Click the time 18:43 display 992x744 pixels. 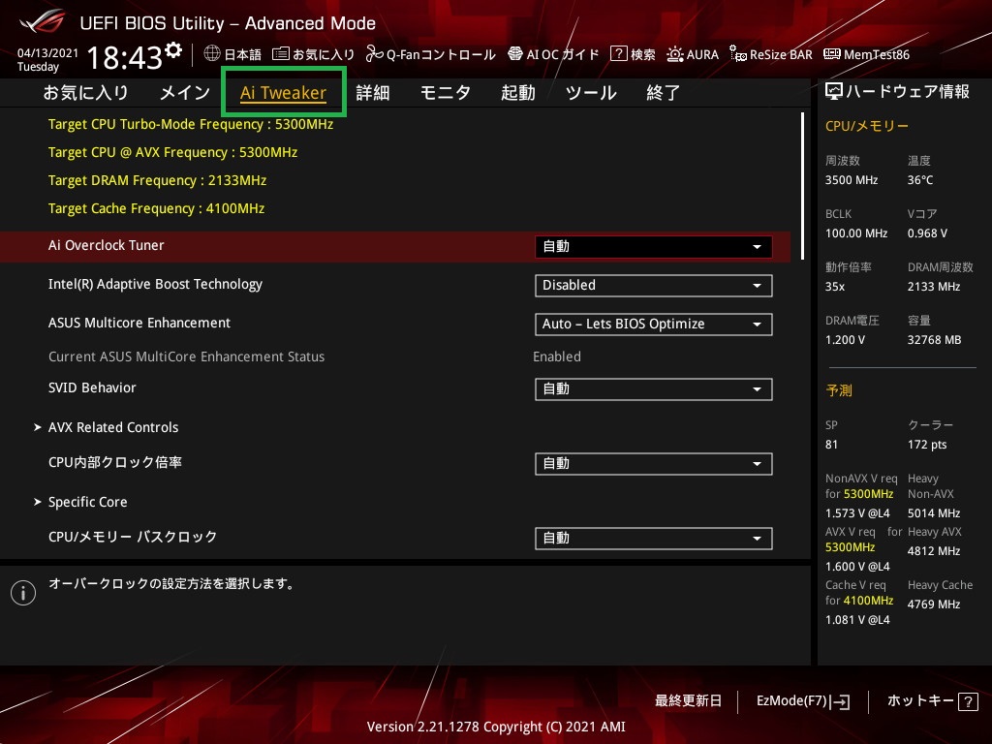125,57
